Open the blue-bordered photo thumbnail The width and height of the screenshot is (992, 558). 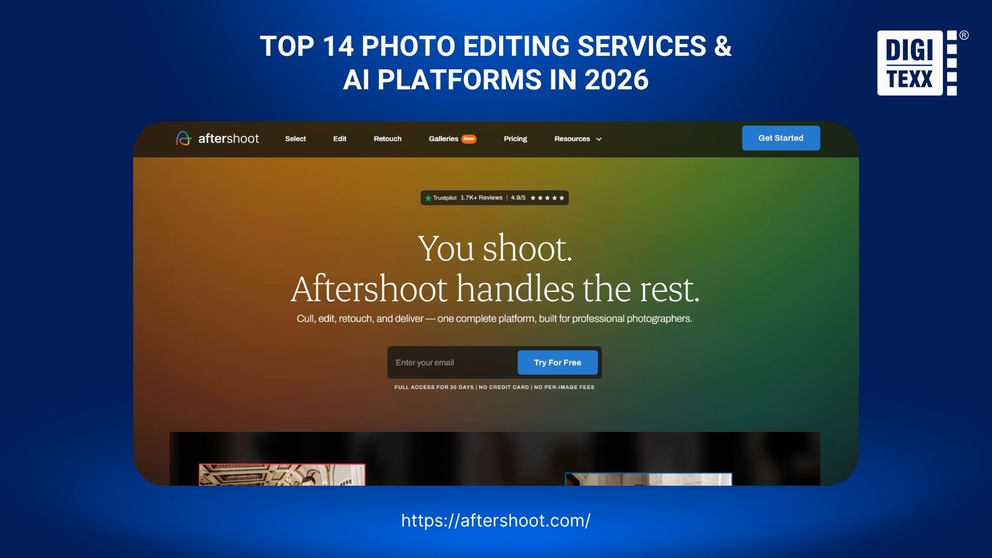point(648,479)
